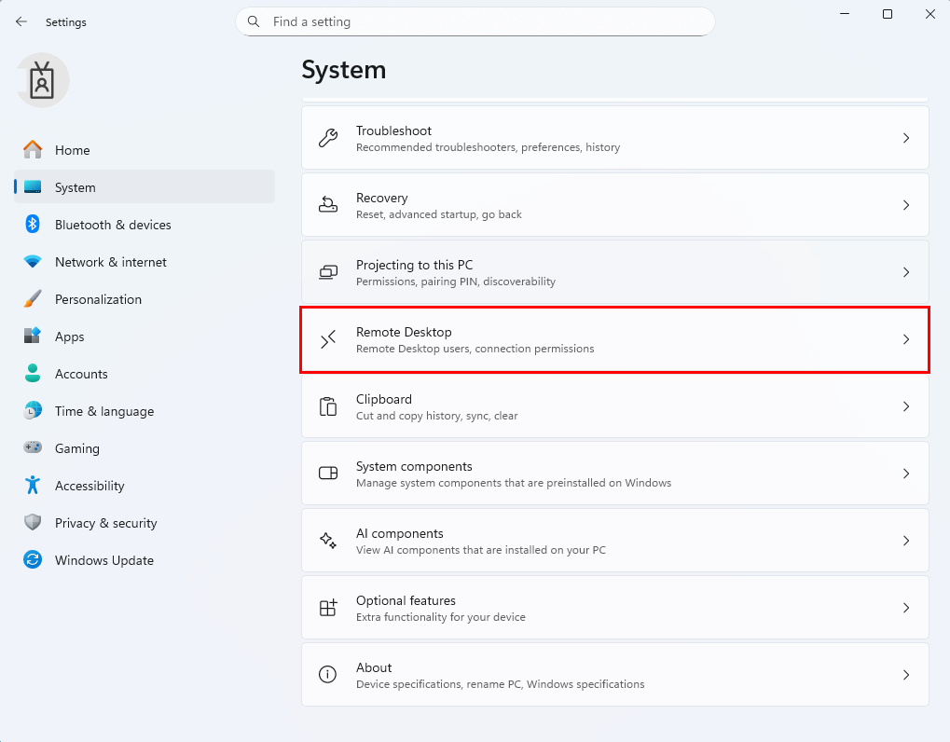Viewport: 950px width, 742px height.
Task: Click the search magnifier icon
Action: point(254,21)
